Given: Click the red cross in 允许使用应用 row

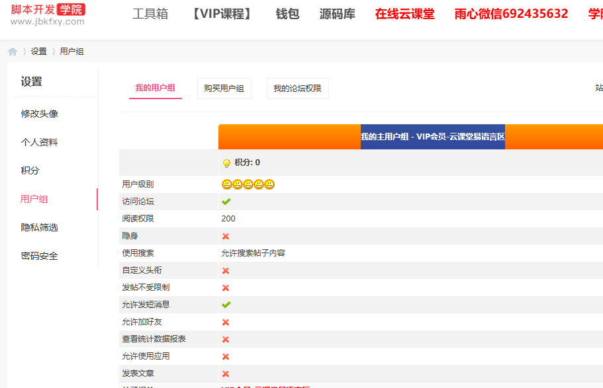Looking at the screenshot, I should (226, 357).
